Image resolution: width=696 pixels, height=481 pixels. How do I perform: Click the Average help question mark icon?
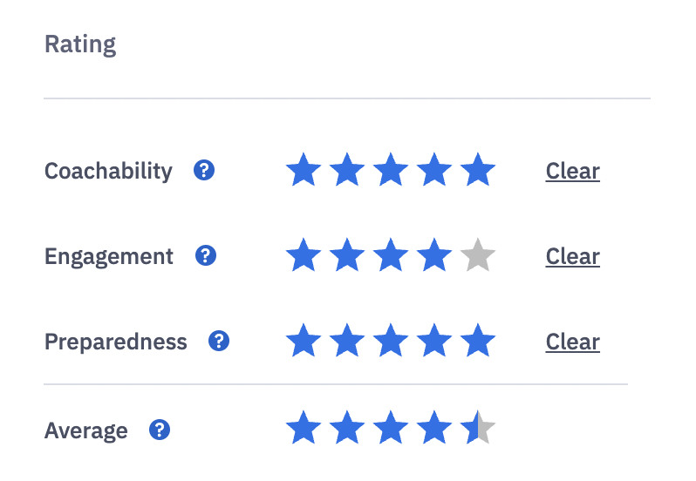[160, 430]
